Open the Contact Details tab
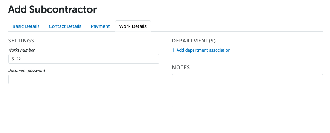330x133 pixels. tap(65, 26)
